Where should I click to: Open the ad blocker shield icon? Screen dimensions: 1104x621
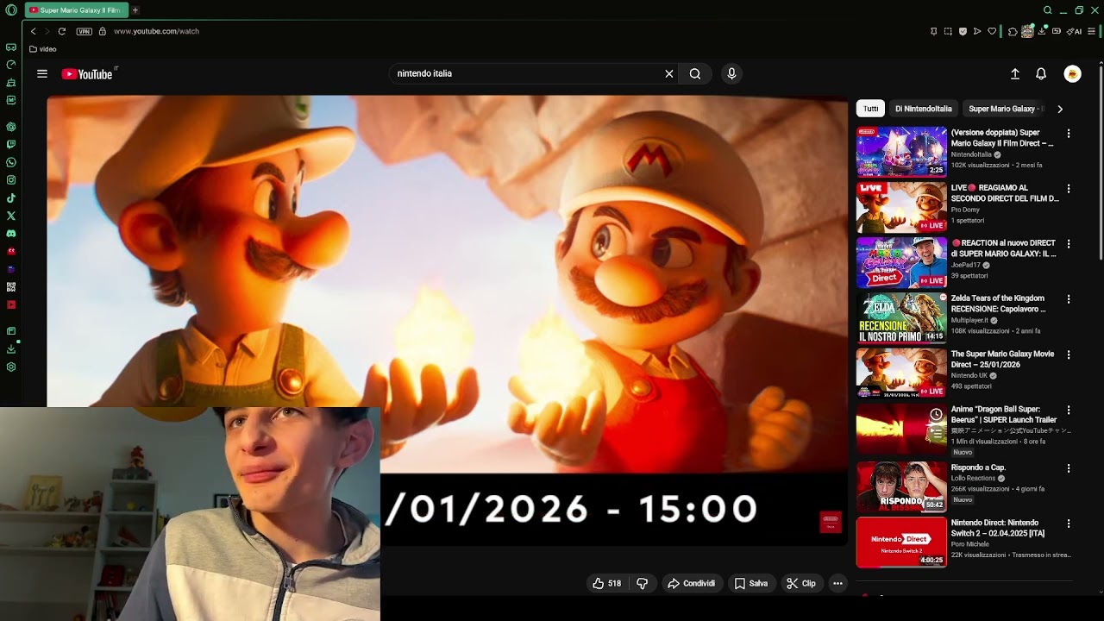[x=963, y=31]
